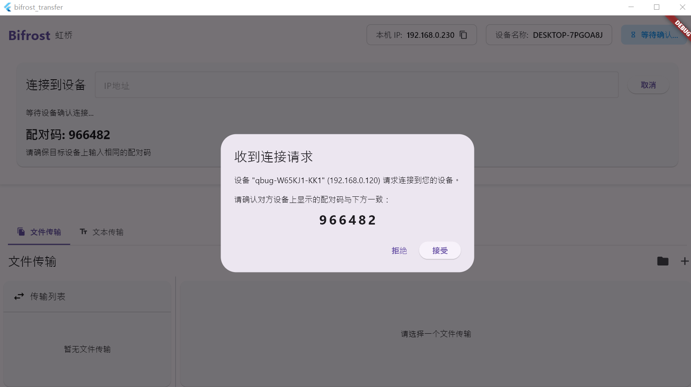Click the 本机 IP 192.168.0.230 box
The image size is (691, 387).
[x=421, y=35]
